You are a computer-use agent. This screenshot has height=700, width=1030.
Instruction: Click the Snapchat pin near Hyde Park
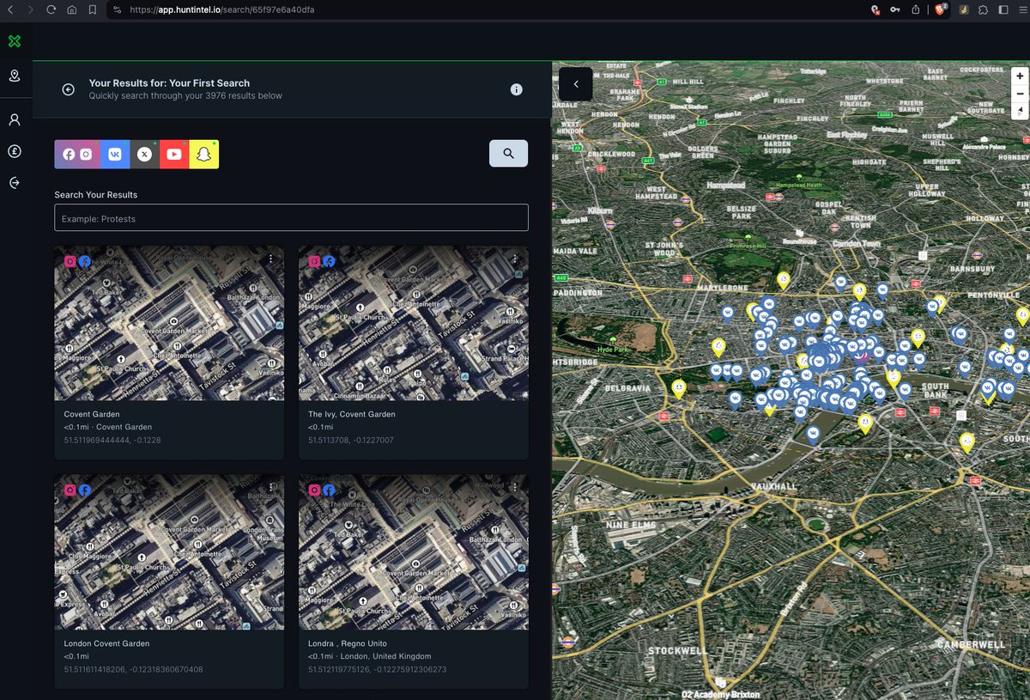click(x=718, y=347)
